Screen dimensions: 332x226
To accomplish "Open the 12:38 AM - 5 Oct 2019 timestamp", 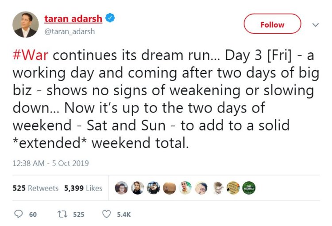I will pyautogui.click(x=50, y=164).
